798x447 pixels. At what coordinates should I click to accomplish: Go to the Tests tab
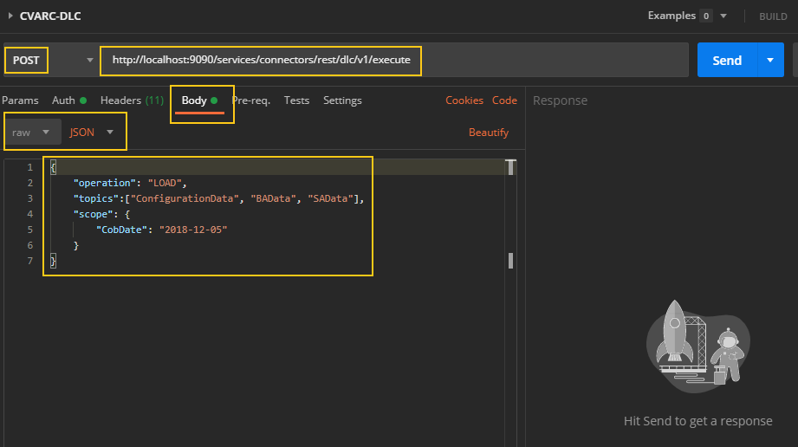click(x=296, y=100)
